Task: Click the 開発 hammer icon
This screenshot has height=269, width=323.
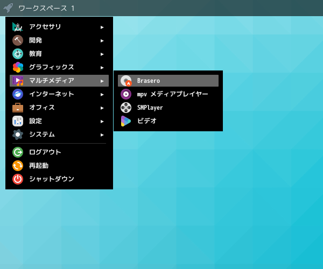Action: tap(18, 40)
